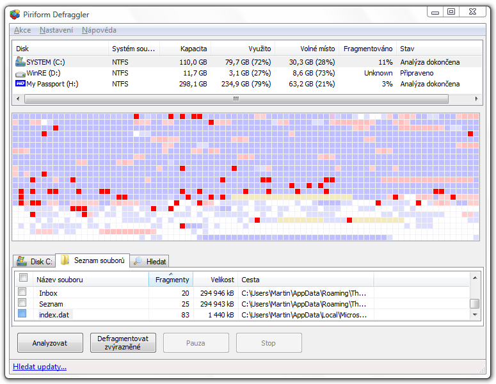Click the My Passport WD drive icon
The image size is (496, 384).
tap(20, 83)
